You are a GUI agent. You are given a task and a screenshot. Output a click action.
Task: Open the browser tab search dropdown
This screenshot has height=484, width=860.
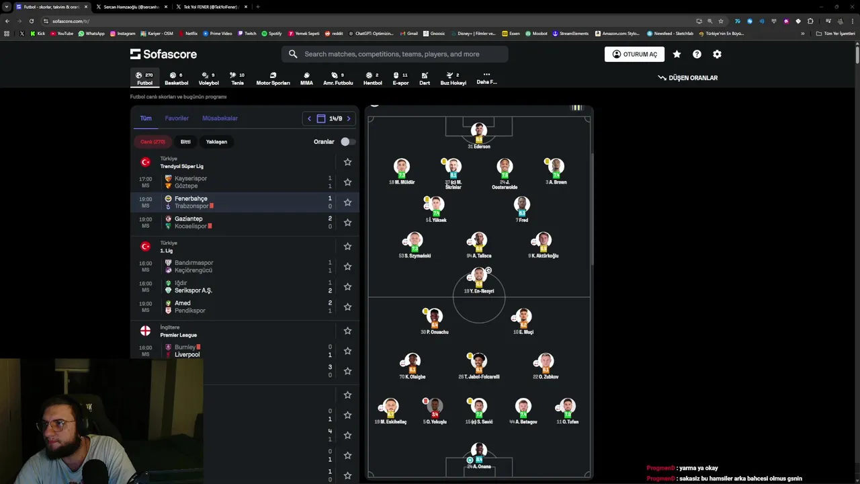tap(7, 7)
